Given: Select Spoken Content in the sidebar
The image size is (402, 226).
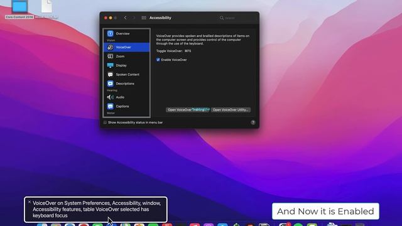Looking at the screenshot, I should click(127, 75).
